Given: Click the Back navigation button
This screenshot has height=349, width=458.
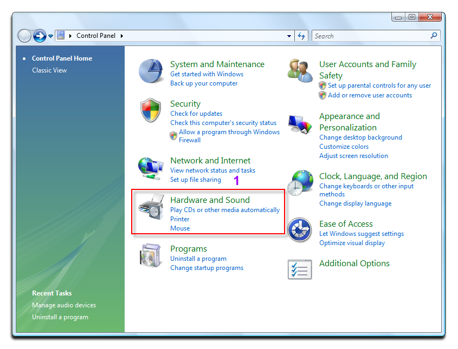Looking at the screenshot, I should point(25,36).
